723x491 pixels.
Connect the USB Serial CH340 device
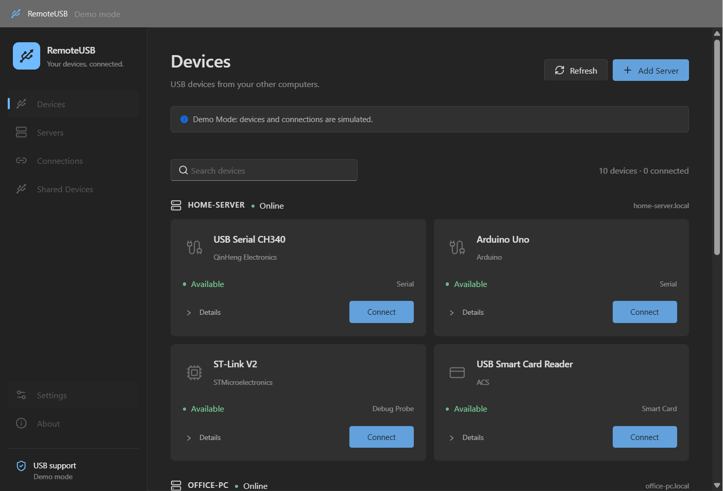(381, 312)
